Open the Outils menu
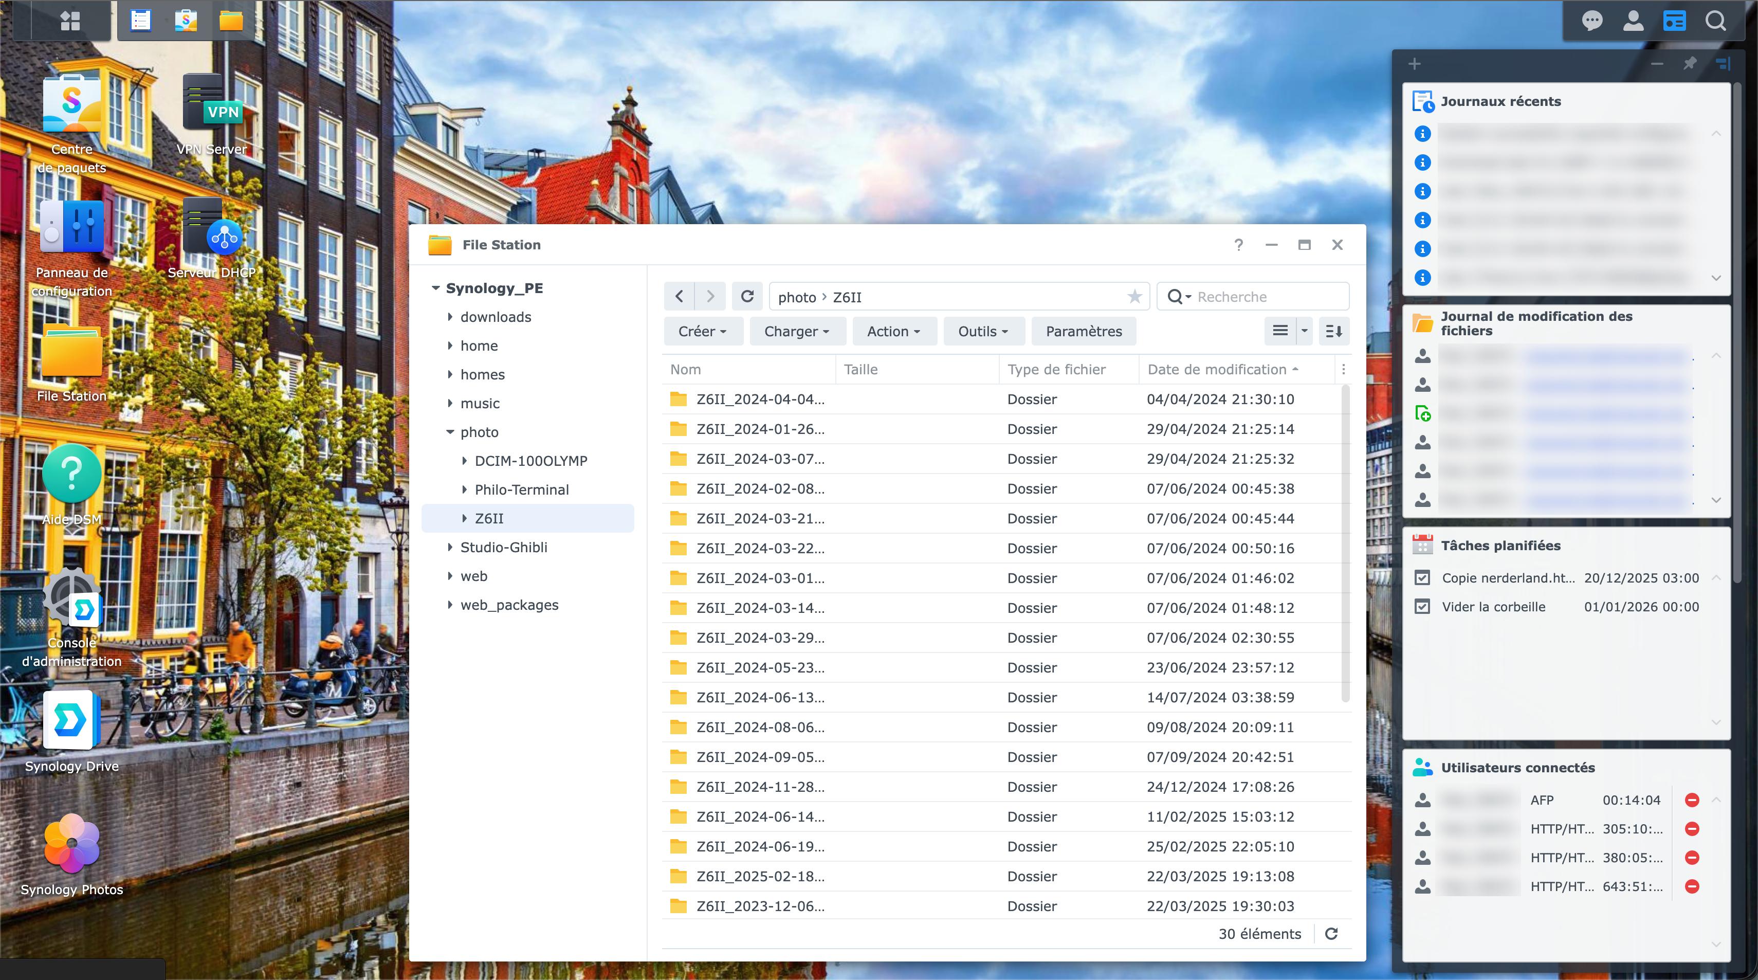 tap(983, 332)
